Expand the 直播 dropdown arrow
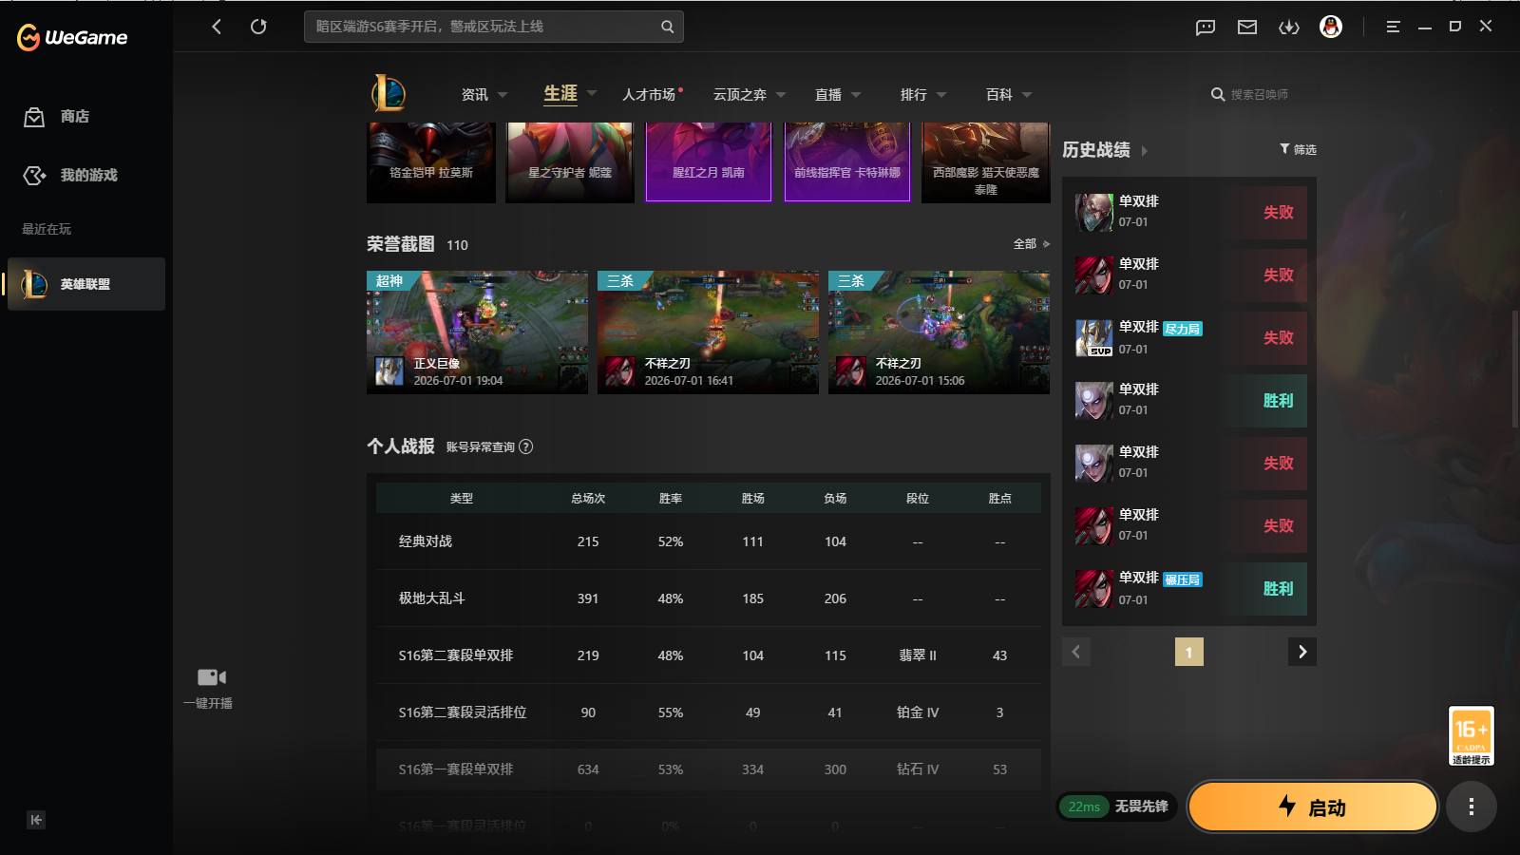The width and height of the screenshot is (1520, 855). pos(856,95)
